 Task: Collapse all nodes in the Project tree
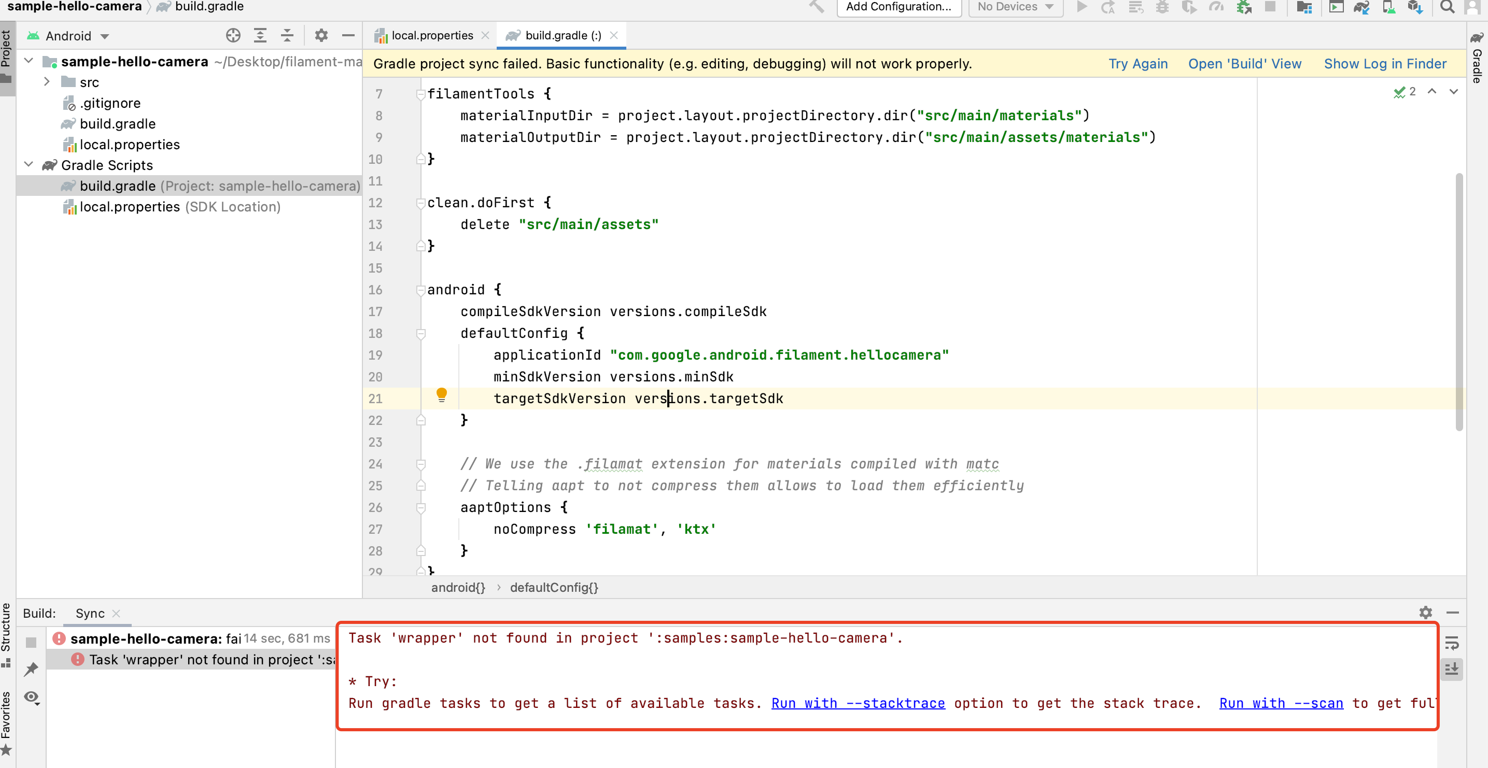click(x=287, y=35)
